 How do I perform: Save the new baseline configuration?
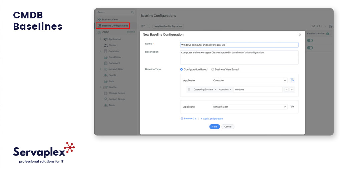pyautogui.click(x=214, y=127)
